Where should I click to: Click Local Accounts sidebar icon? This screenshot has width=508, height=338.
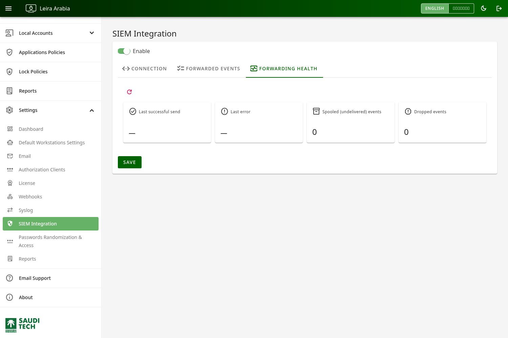pos(9,33)
